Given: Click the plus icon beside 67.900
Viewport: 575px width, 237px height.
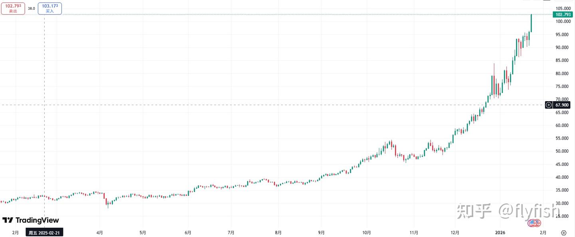Looking at the screenshot, I should click(549, 105).
